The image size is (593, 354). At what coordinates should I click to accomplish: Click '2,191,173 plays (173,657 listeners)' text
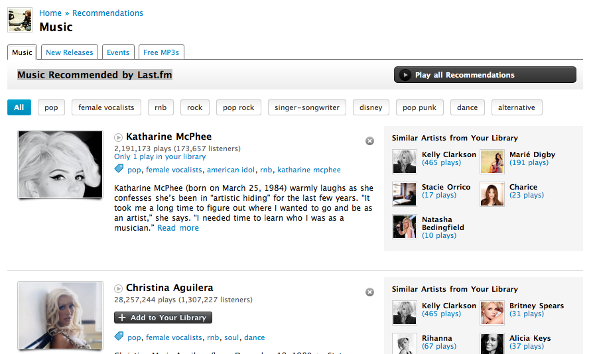click(x=177, y=148)
